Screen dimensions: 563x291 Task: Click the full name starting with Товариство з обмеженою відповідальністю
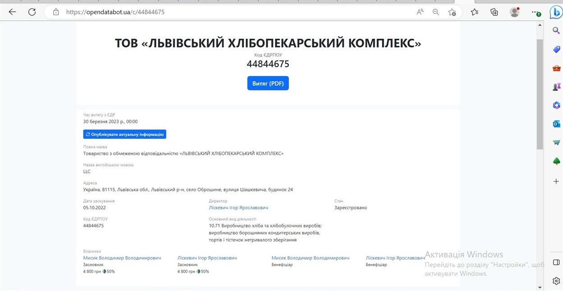pos(183,154)
